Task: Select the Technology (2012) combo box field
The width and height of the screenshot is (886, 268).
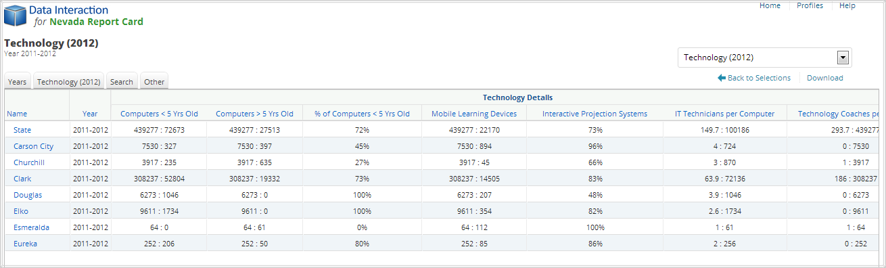Action: pos(764,58)
